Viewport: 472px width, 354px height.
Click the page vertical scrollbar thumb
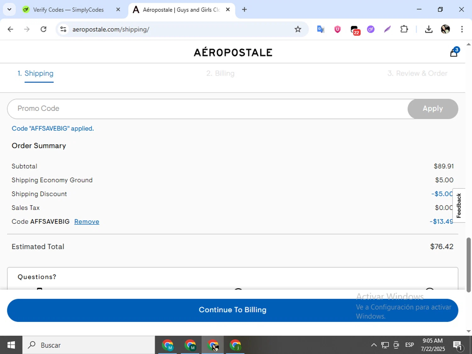[469, 265]
